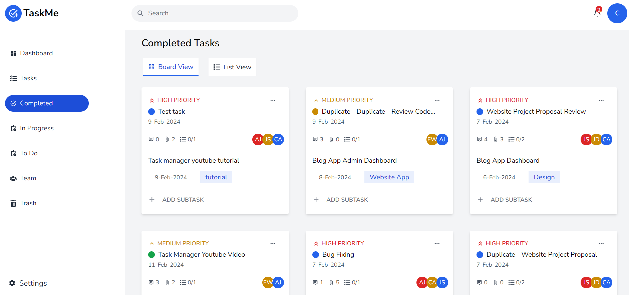
Task: Click green stage dot beside Task Manager Youtube Video
Action: coord(151,255)
